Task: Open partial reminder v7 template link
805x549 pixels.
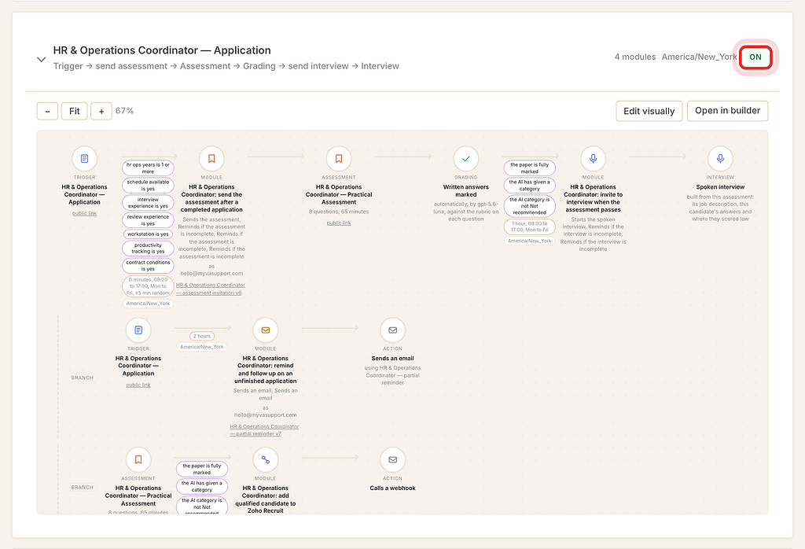Action: tap(264, 430)
